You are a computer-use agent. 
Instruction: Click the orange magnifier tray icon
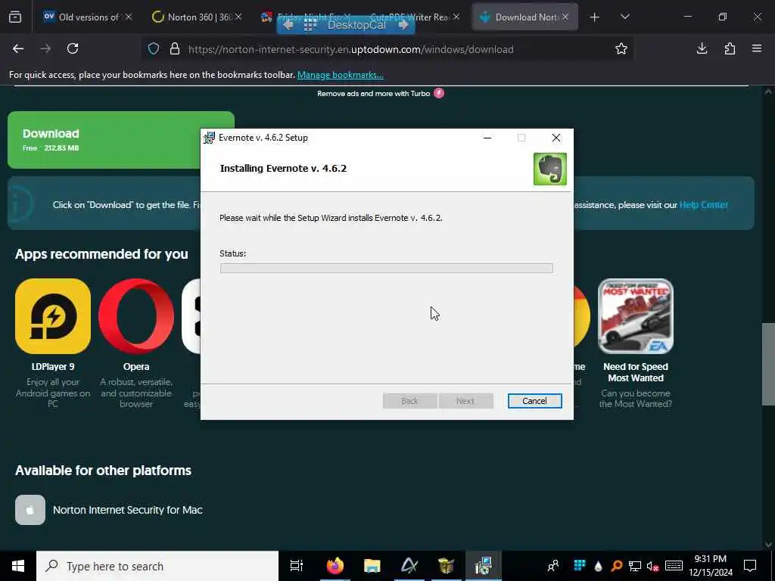point(616,566)
